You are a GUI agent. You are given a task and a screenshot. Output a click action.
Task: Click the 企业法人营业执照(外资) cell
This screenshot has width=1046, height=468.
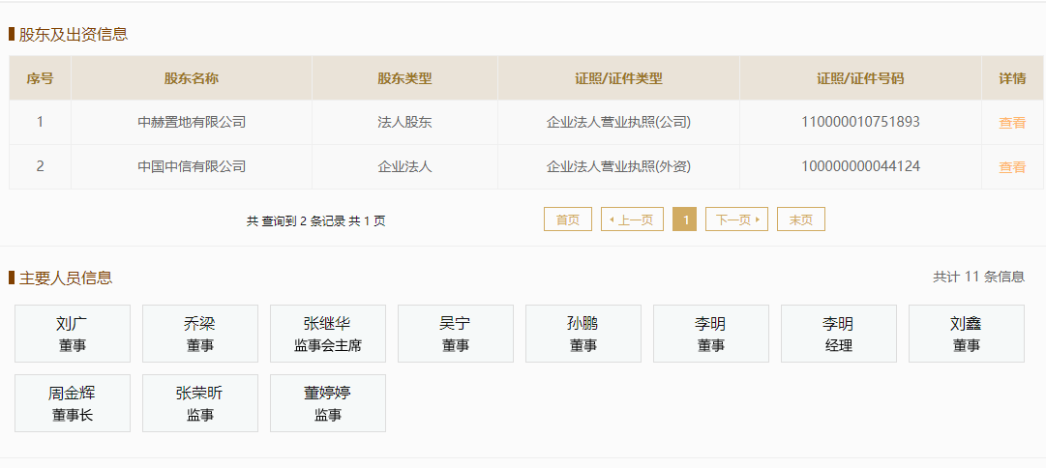pos(618,166)
